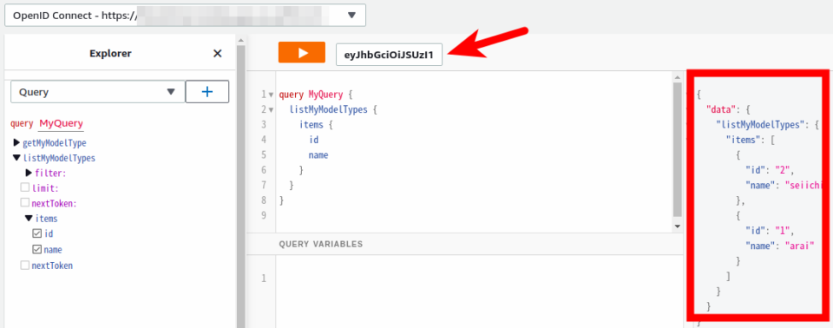Run the query with orange play button
Viewport: 833px width, 328px height.
[301, 53]
